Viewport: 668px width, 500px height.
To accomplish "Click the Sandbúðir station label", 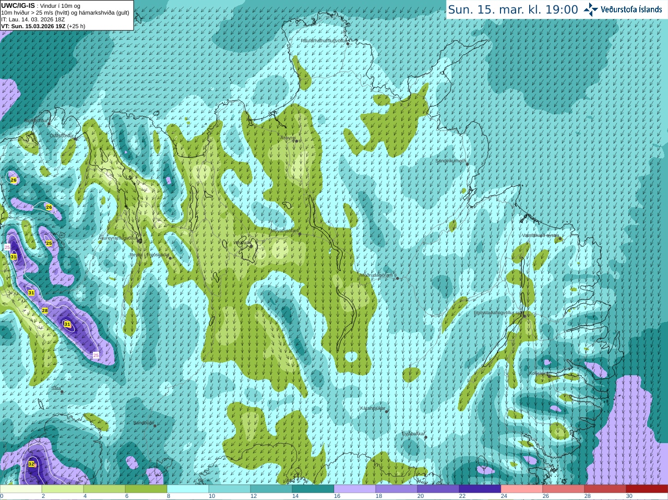I will click(x=144, y=423).
